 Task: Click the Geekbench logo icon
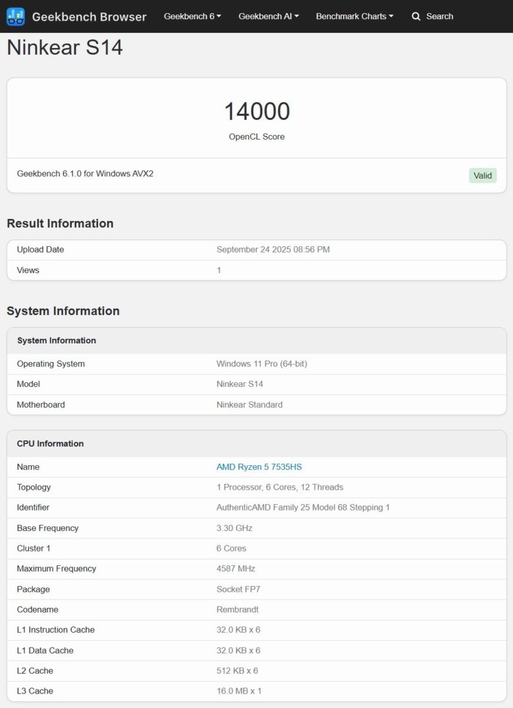point(16,16)
